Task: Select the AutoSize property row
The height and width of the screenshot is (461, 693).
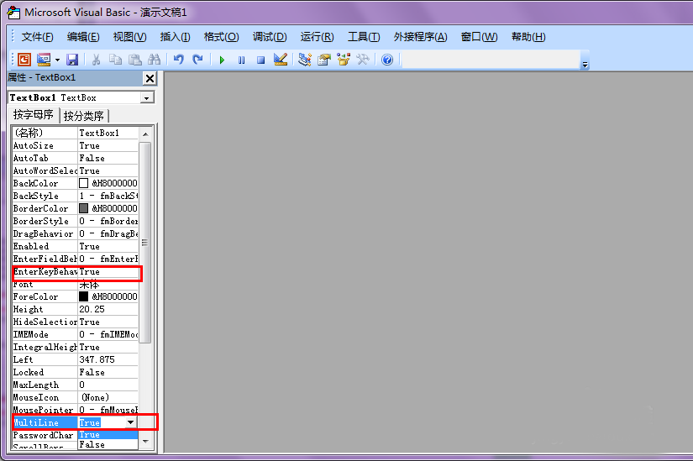Action: (x=76, y=145)
